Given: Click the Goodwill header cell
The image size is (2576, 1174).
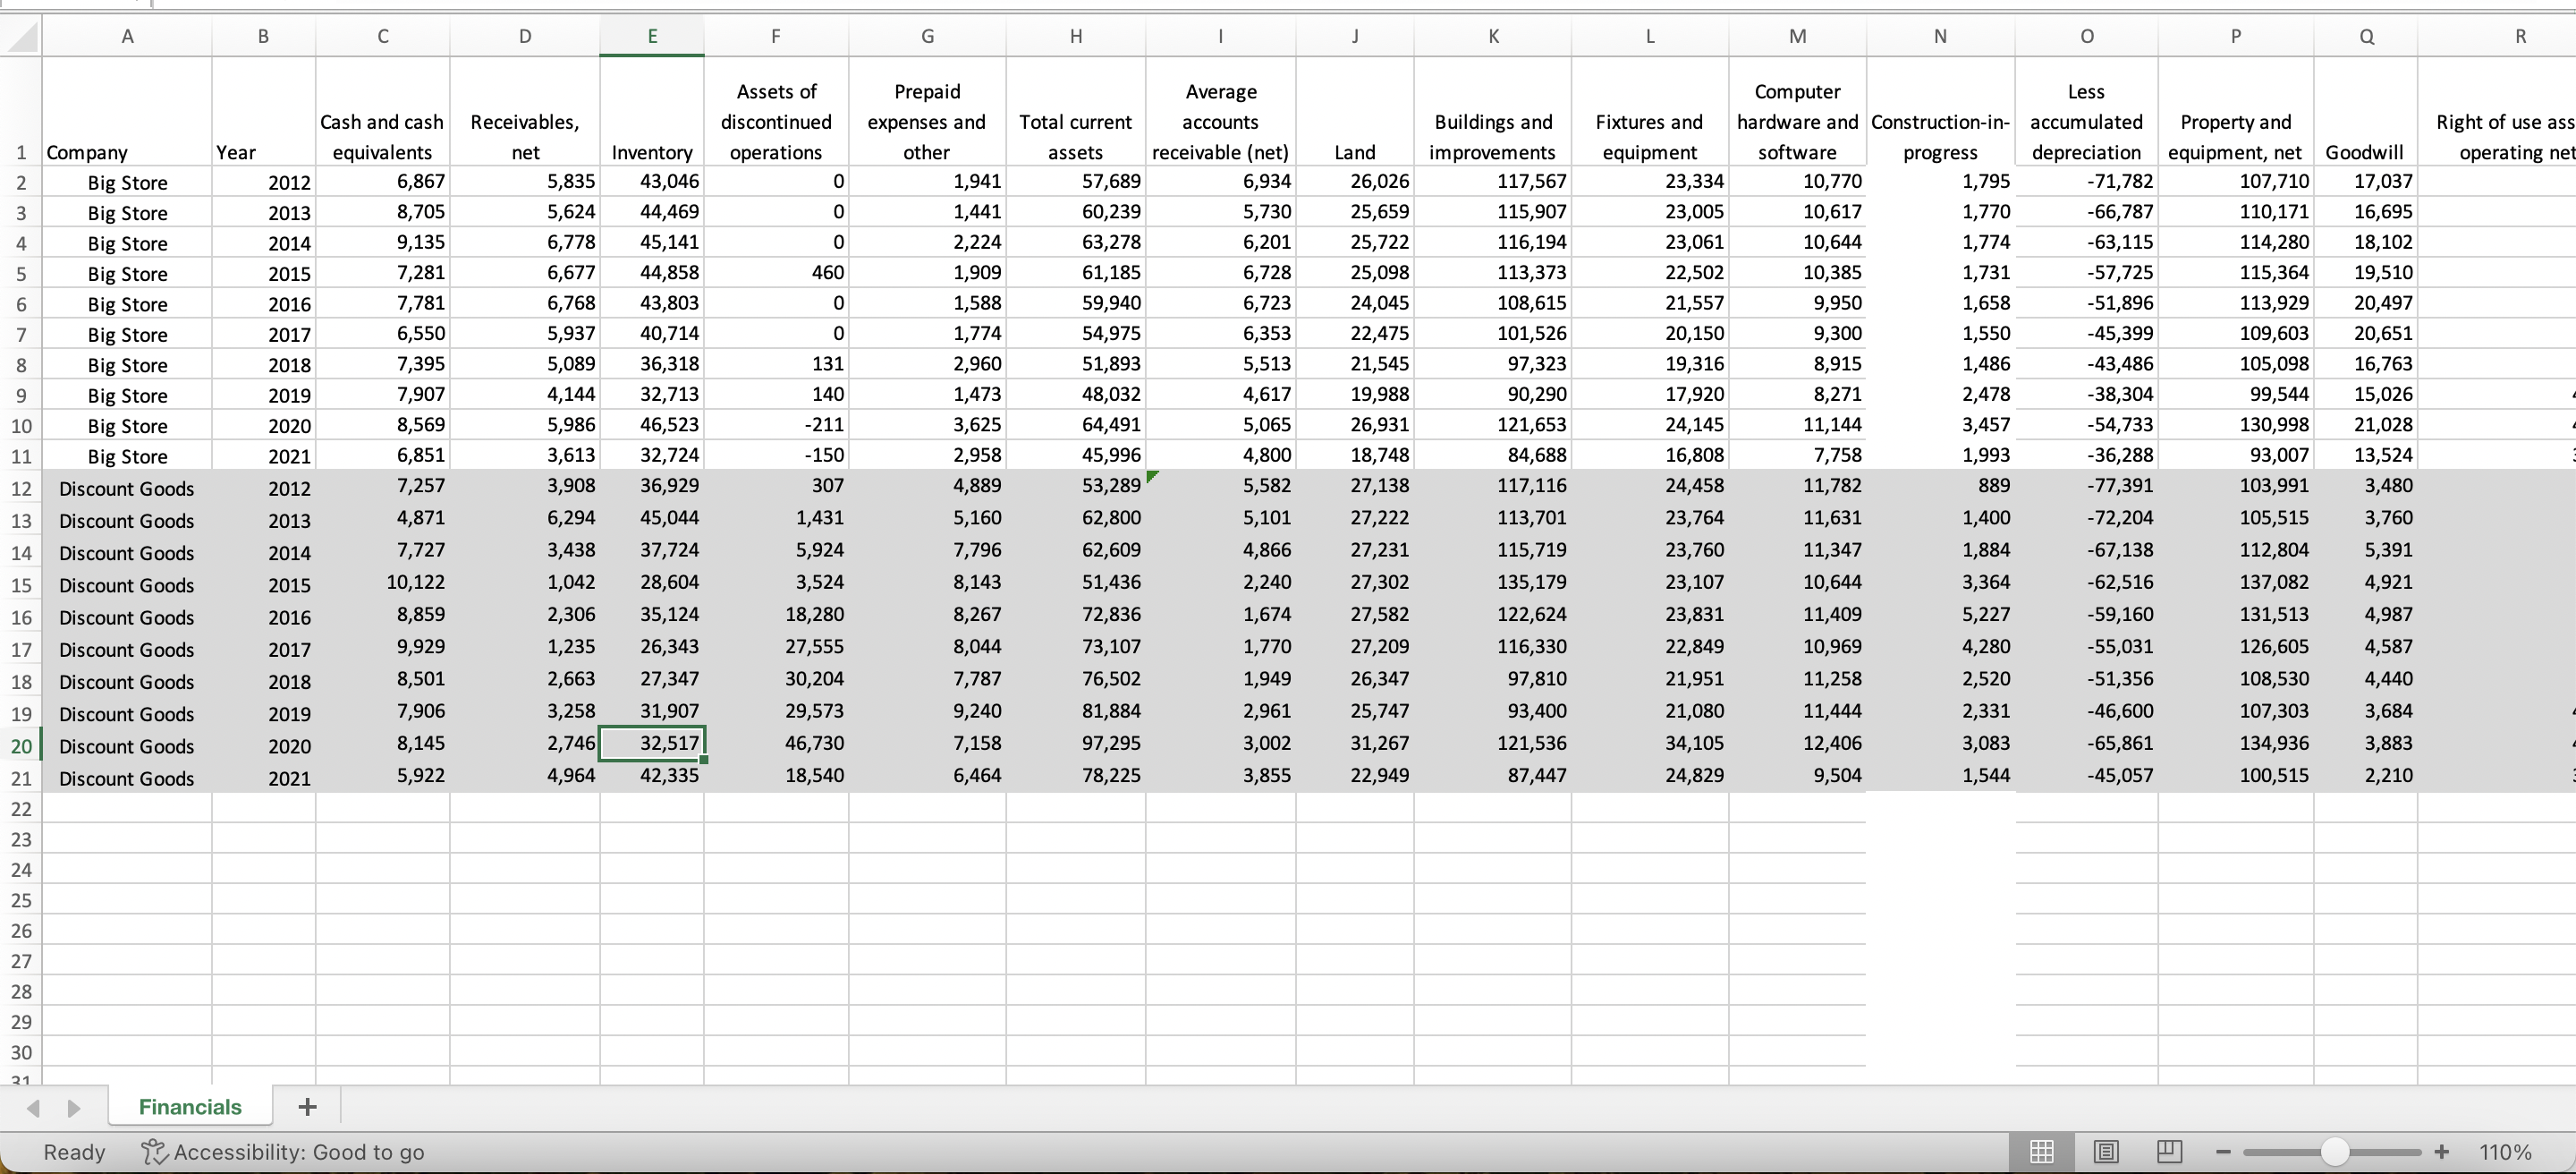Looking at the screenshot, I should tap(2366, 112).
